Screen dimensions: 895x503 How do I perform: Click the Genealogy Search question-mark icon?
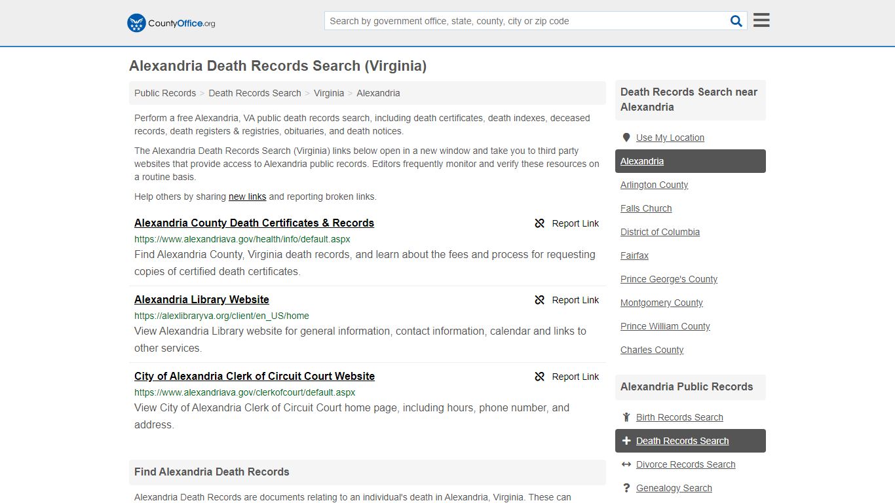(626, 488)
